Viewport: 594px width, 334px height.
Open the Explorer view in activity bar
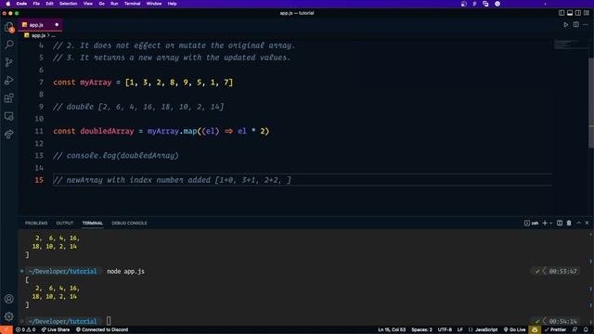click(9, 27)
